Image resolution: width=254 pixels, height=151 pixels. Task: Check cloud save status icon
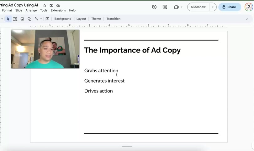click(x=58, y=5)
